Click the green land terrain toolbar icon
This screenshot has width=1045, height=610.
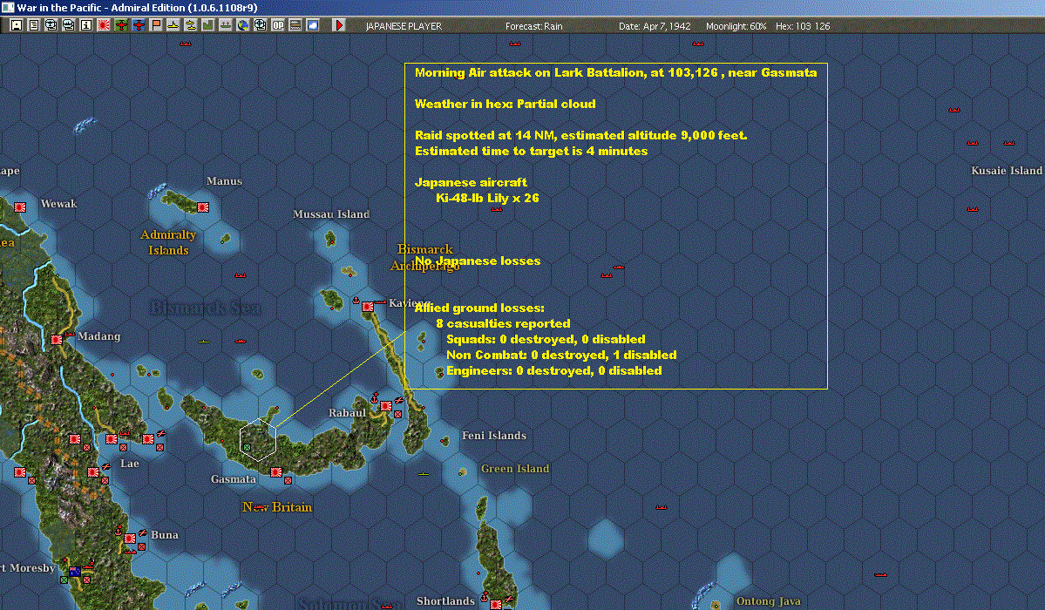(208, 25)
